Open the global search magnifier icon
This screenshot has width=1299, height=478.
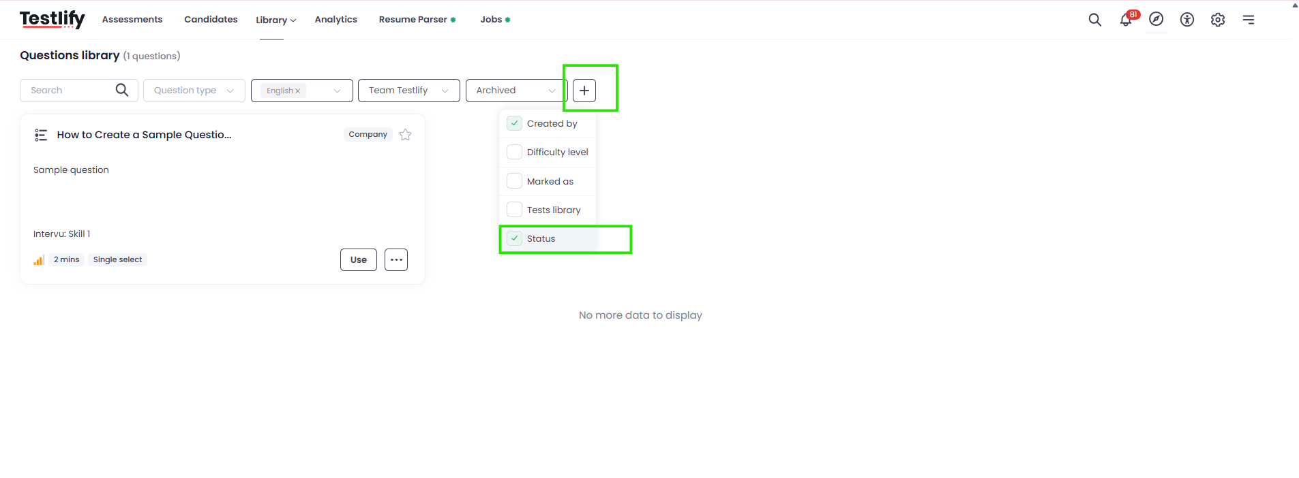(x=1094, y=20)
